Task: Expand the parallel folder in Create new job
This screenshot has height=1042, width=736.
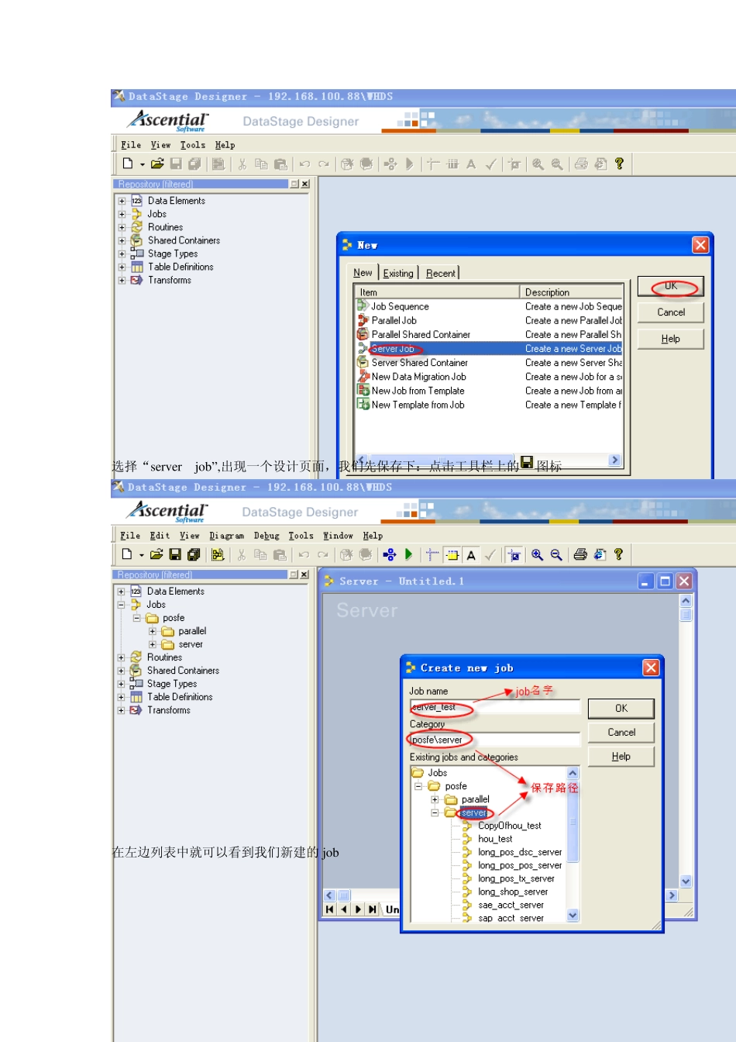Action: (x=435, y=799)
